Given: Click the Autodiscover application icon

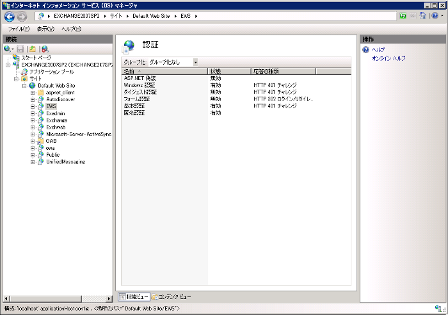Looking at the screenshot, I should tap(40, 99).
